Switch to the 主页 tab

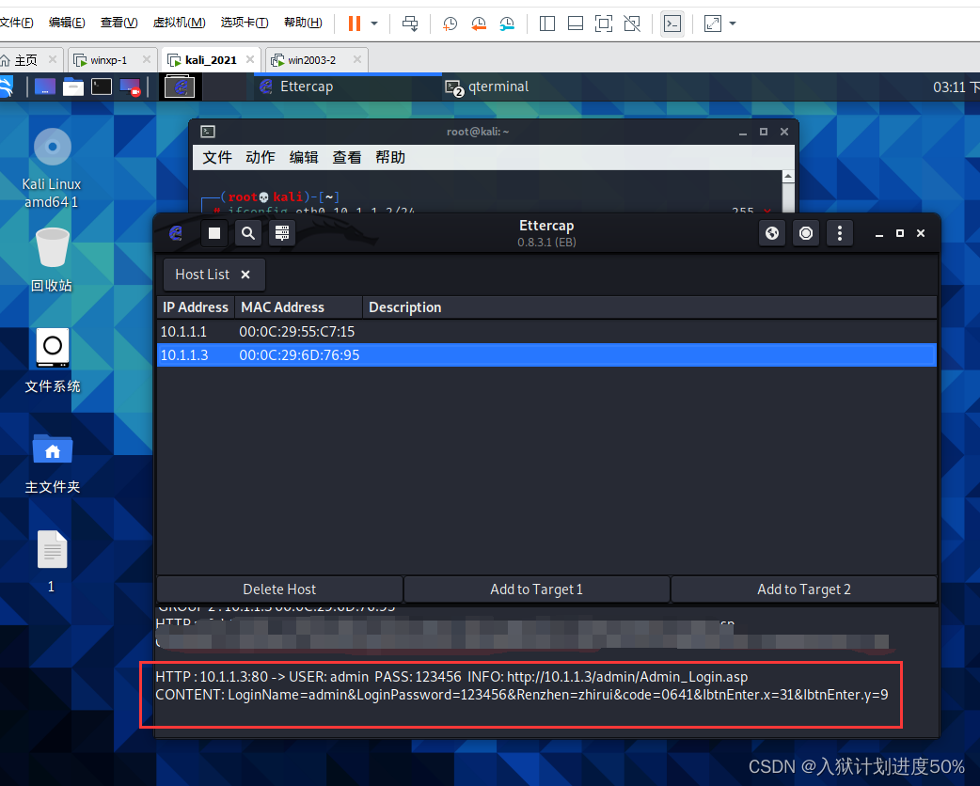[26, 60]
